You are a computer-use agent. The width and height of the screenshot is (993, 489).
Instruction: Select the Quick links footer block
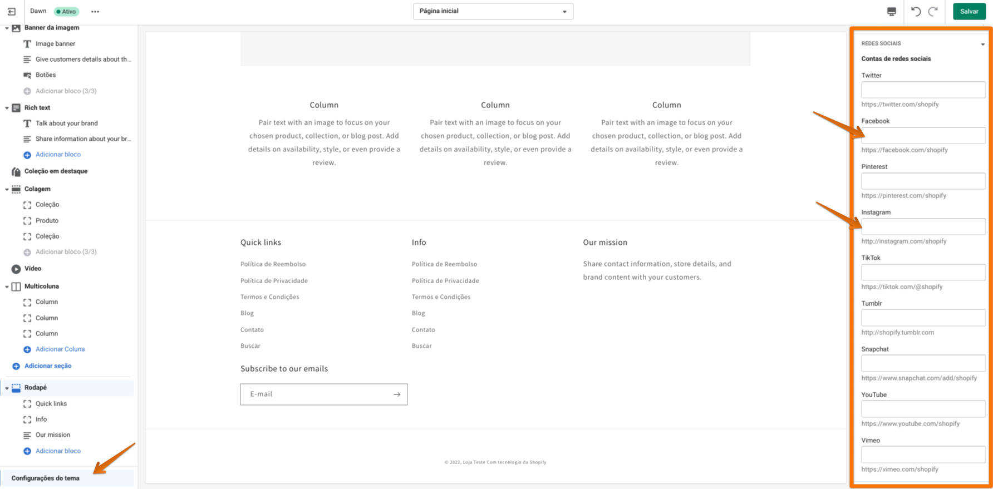click(51, 404)
